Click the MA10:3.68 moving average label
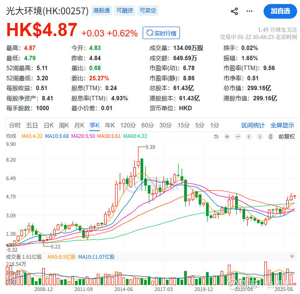 57,136
